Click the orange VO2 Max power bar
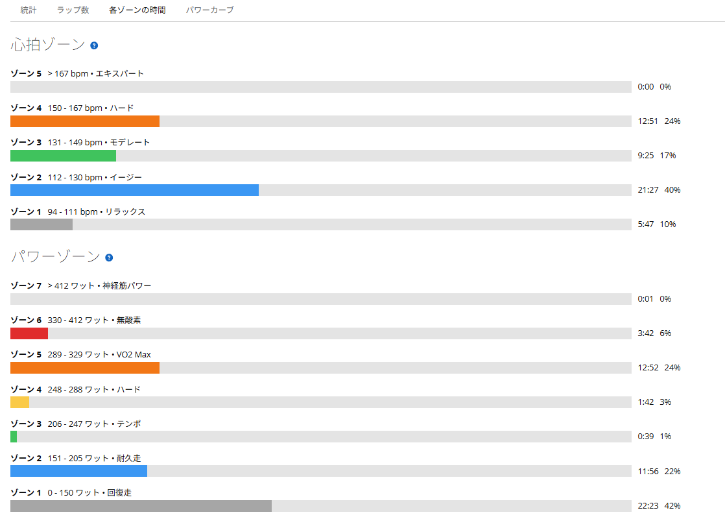The width and height of the screenshot is (725, 530). 84,368
